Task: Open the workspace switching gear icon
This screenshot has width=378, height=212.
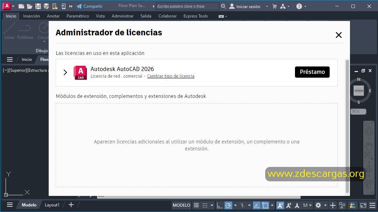Action: (318, 205)
